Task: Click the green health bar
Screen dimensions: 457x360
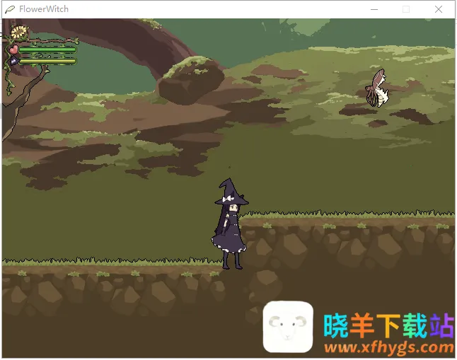Action: 47,50
